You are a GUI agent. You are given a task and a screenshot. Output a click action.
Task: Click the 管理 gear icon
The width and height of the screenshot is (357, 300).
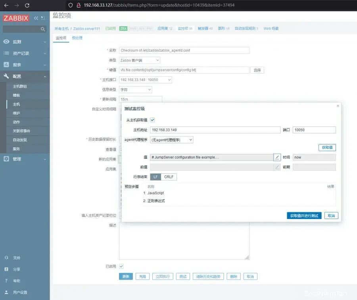click(6, 159)
